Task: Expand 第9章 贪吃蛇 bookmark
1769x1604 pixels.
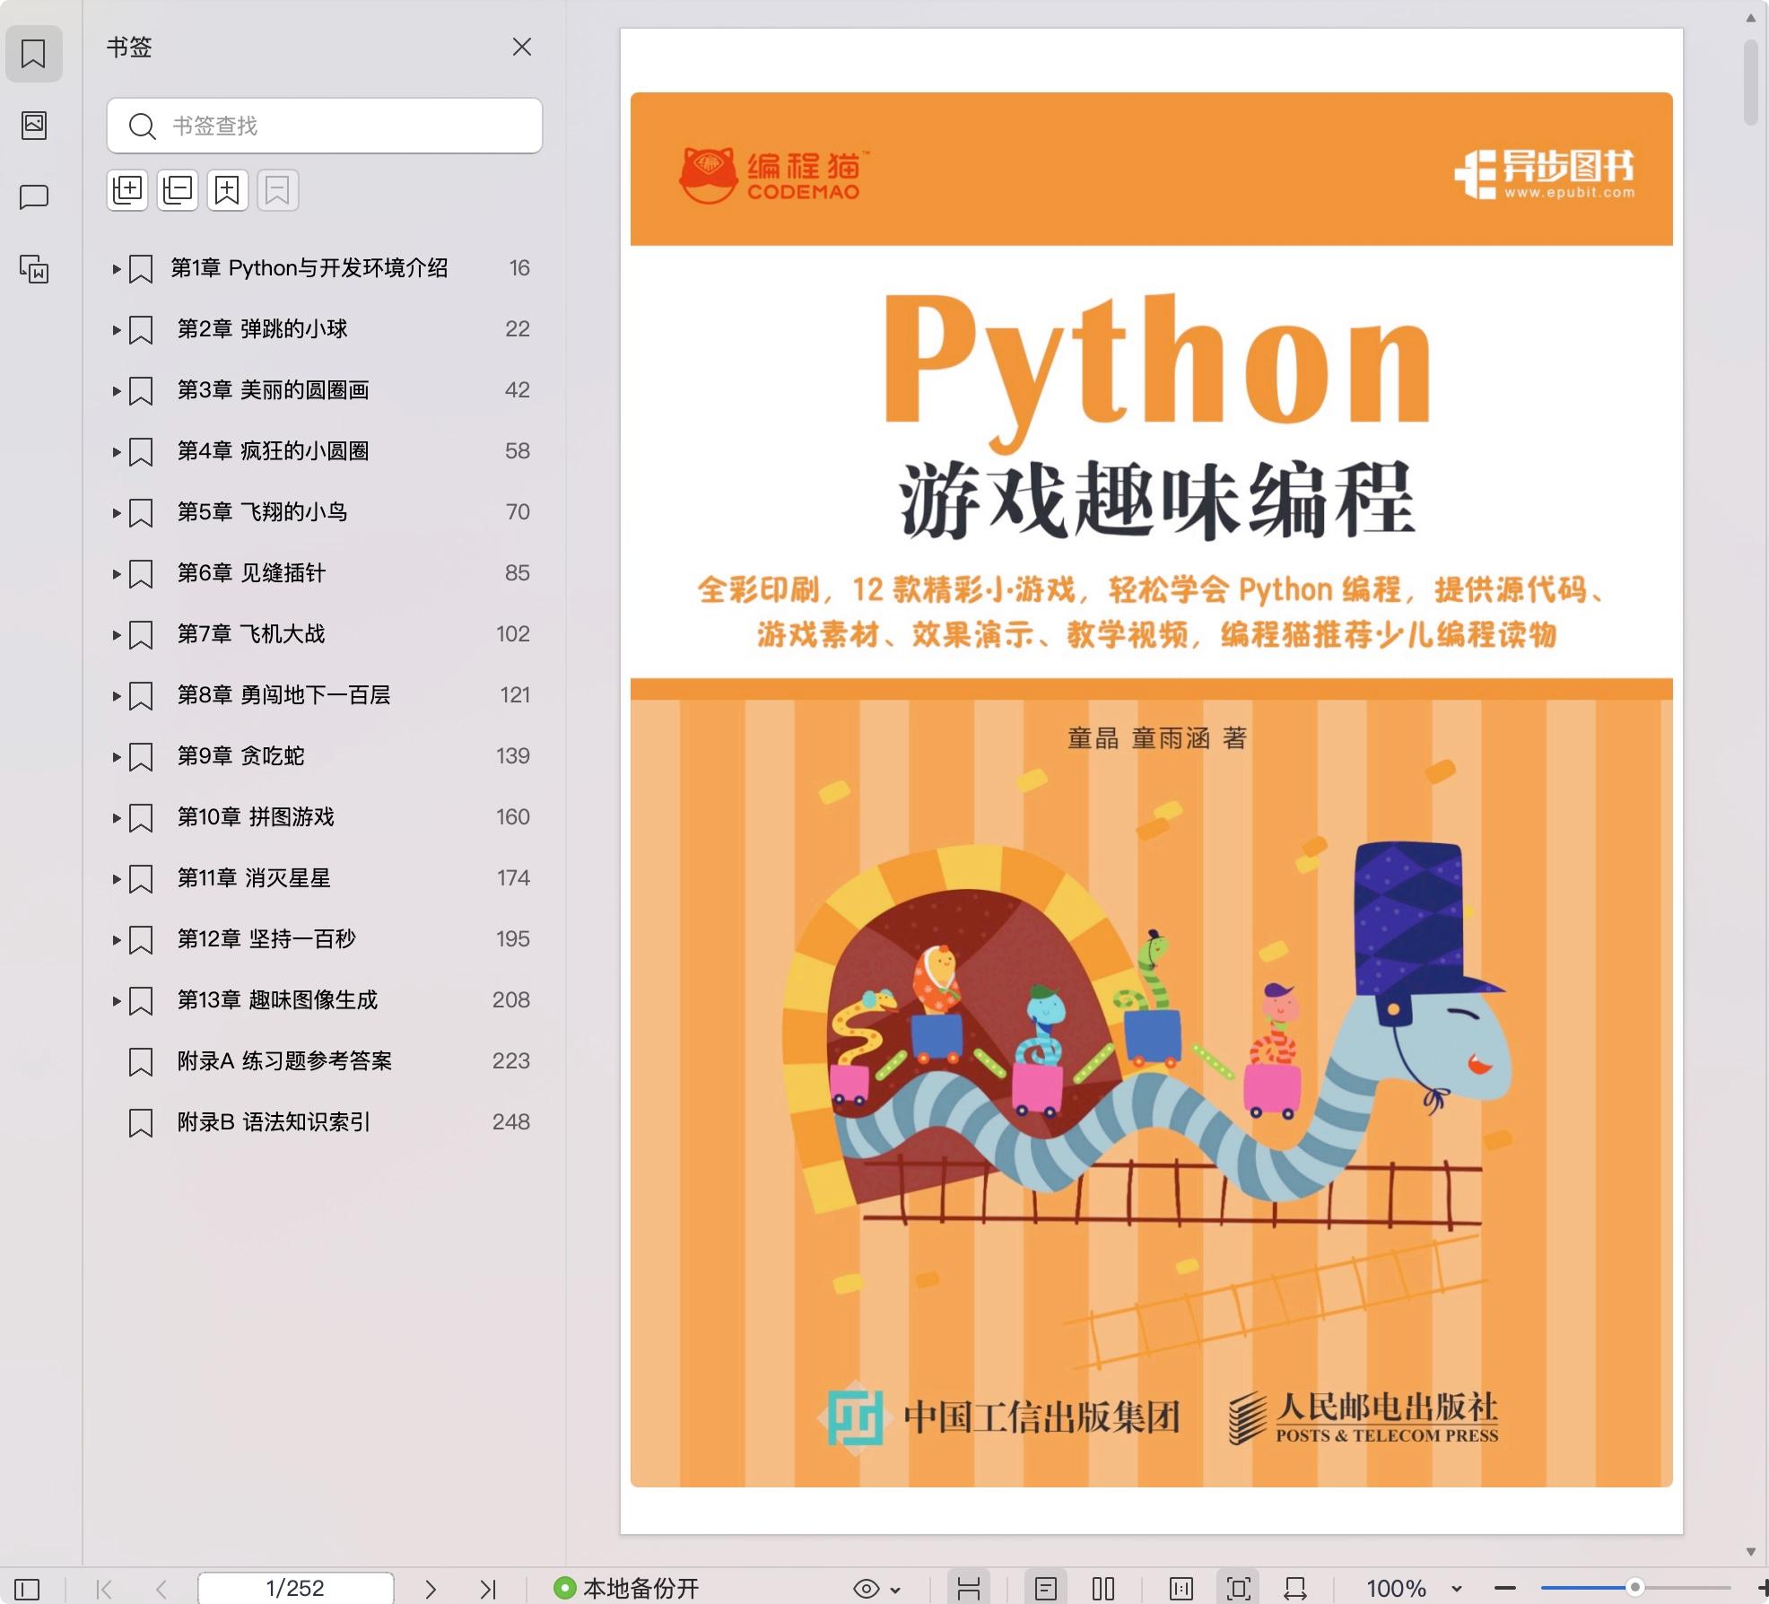Action: [117, 756]
